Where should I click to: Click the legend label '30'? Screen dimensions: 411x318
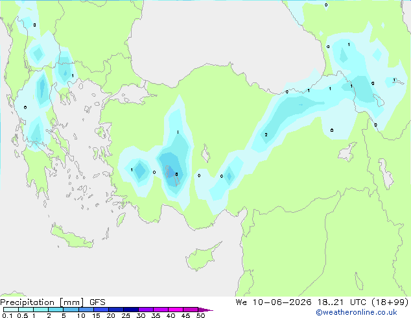click(x=141, y=315)
